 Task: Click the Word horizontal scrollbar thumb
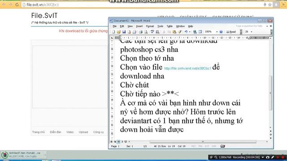(203, 142)
